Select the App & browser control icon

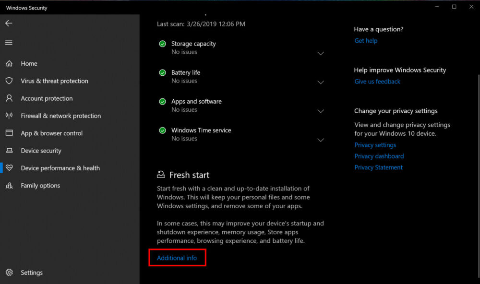click(9, 133)
